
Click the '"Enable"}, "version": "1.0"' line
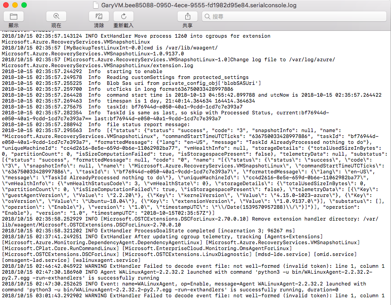coord(108,213)
